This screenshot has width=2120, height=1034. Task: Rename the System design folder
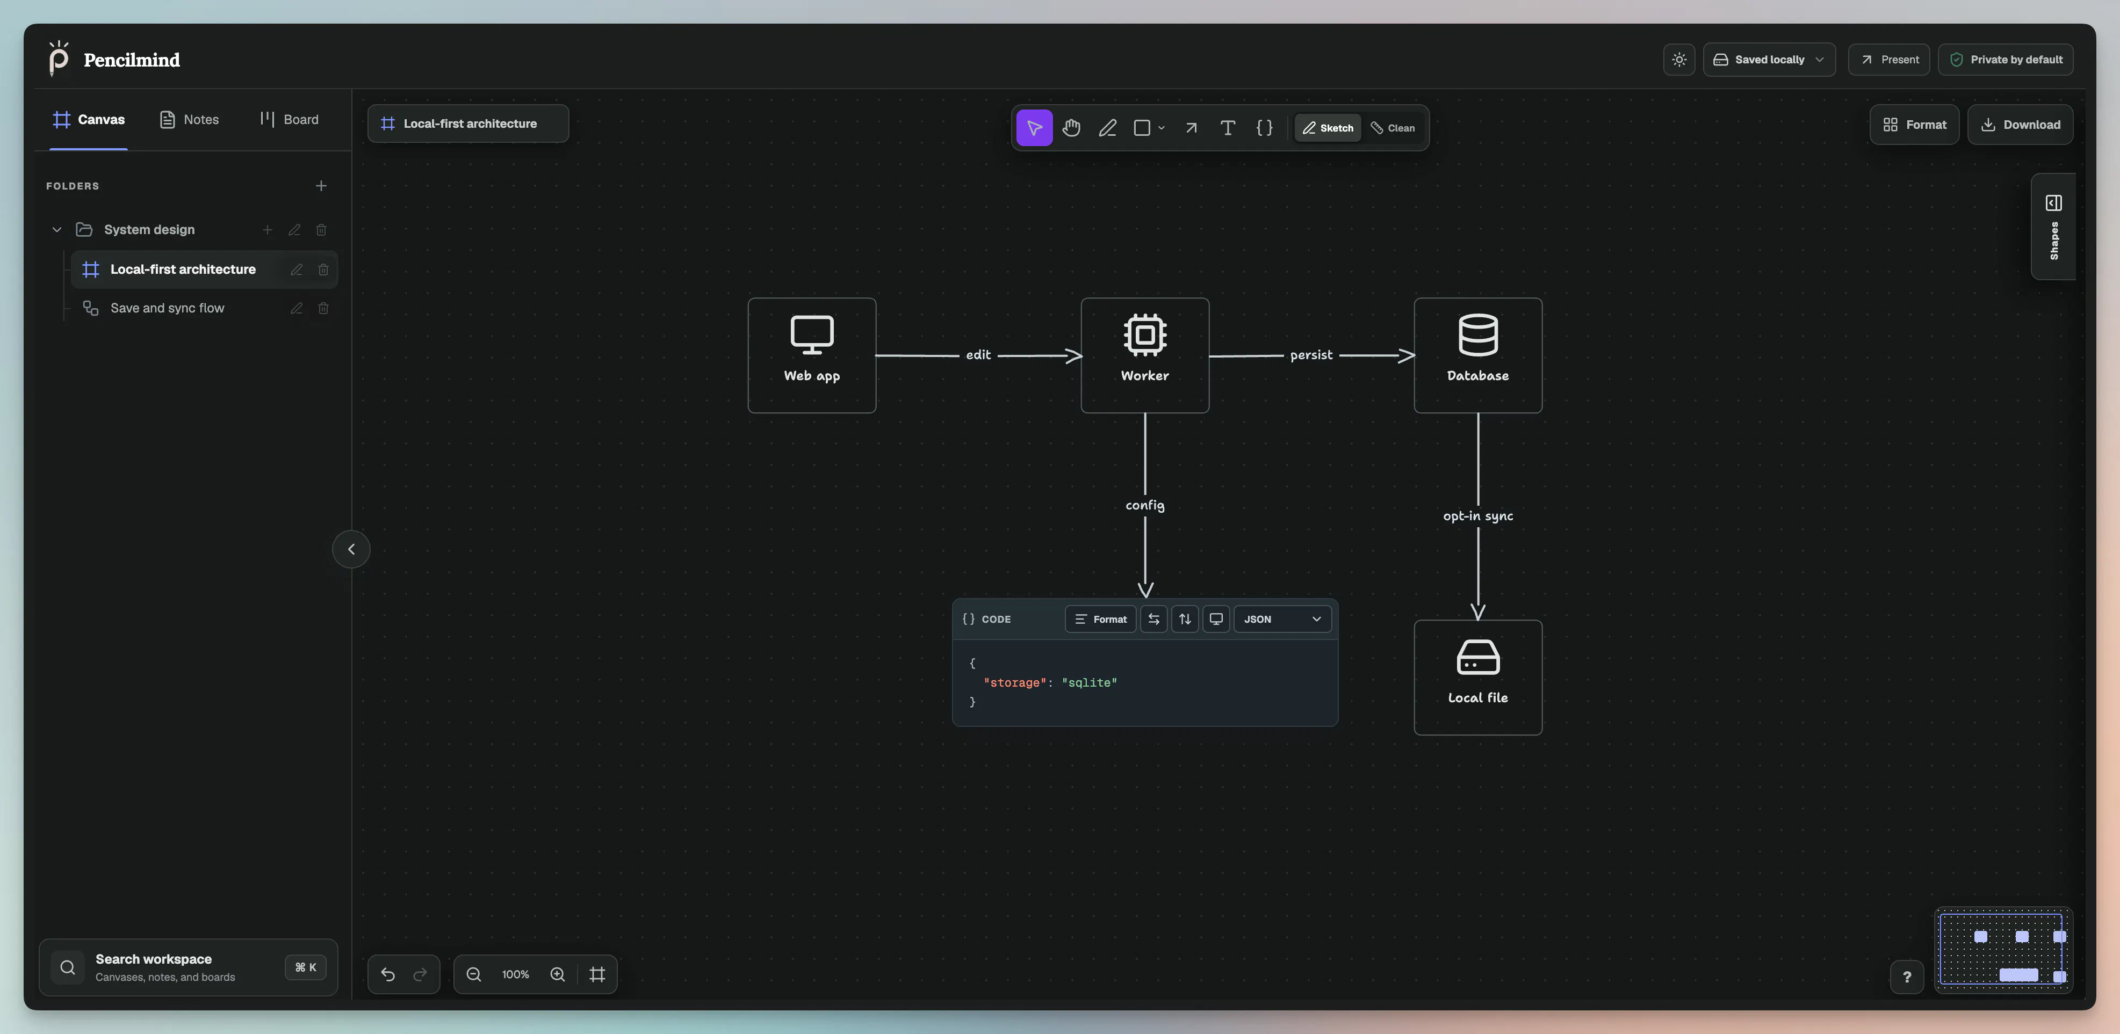tap(294, 229)
